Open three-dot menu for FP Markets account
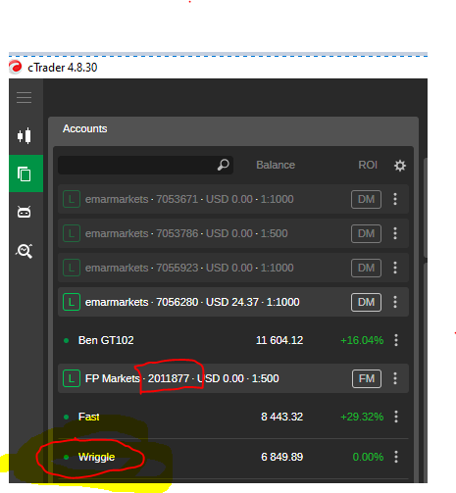The height and width of the screenshot is (493, 456). pyautogui.click(x=395, y=378)
